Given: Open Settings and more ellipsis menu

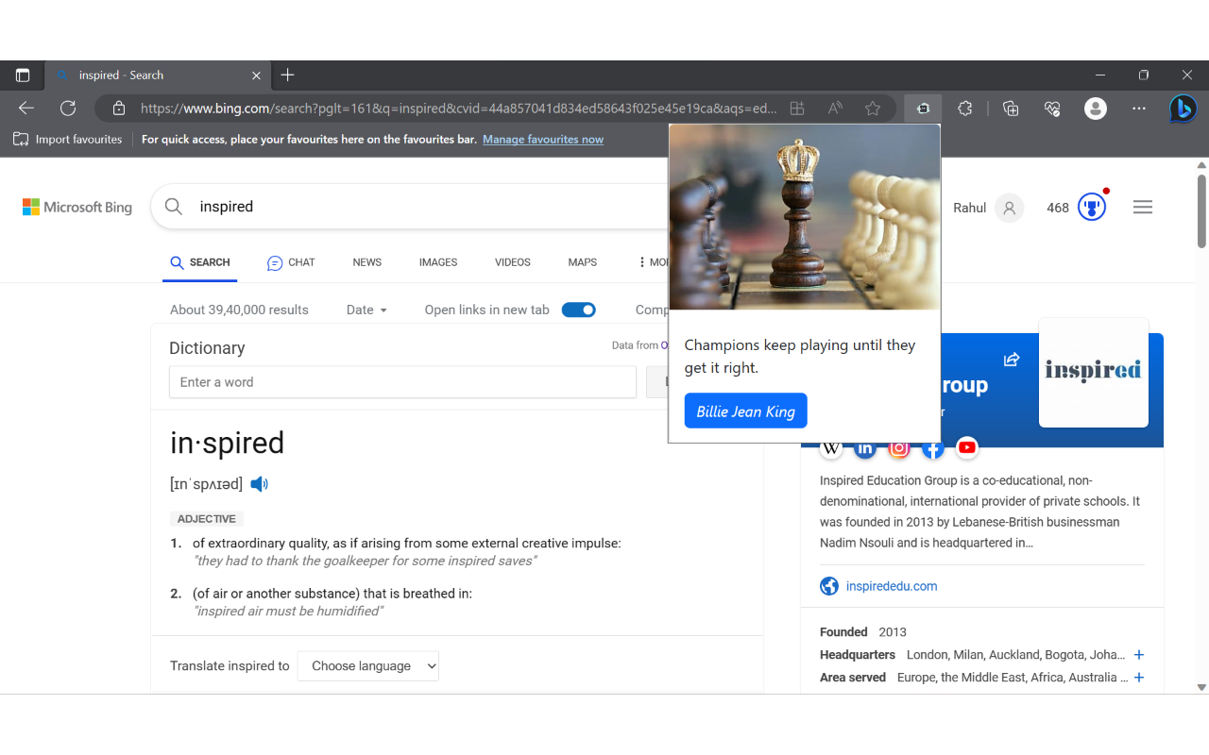Looking at the screenshot, I should 1139,109.
